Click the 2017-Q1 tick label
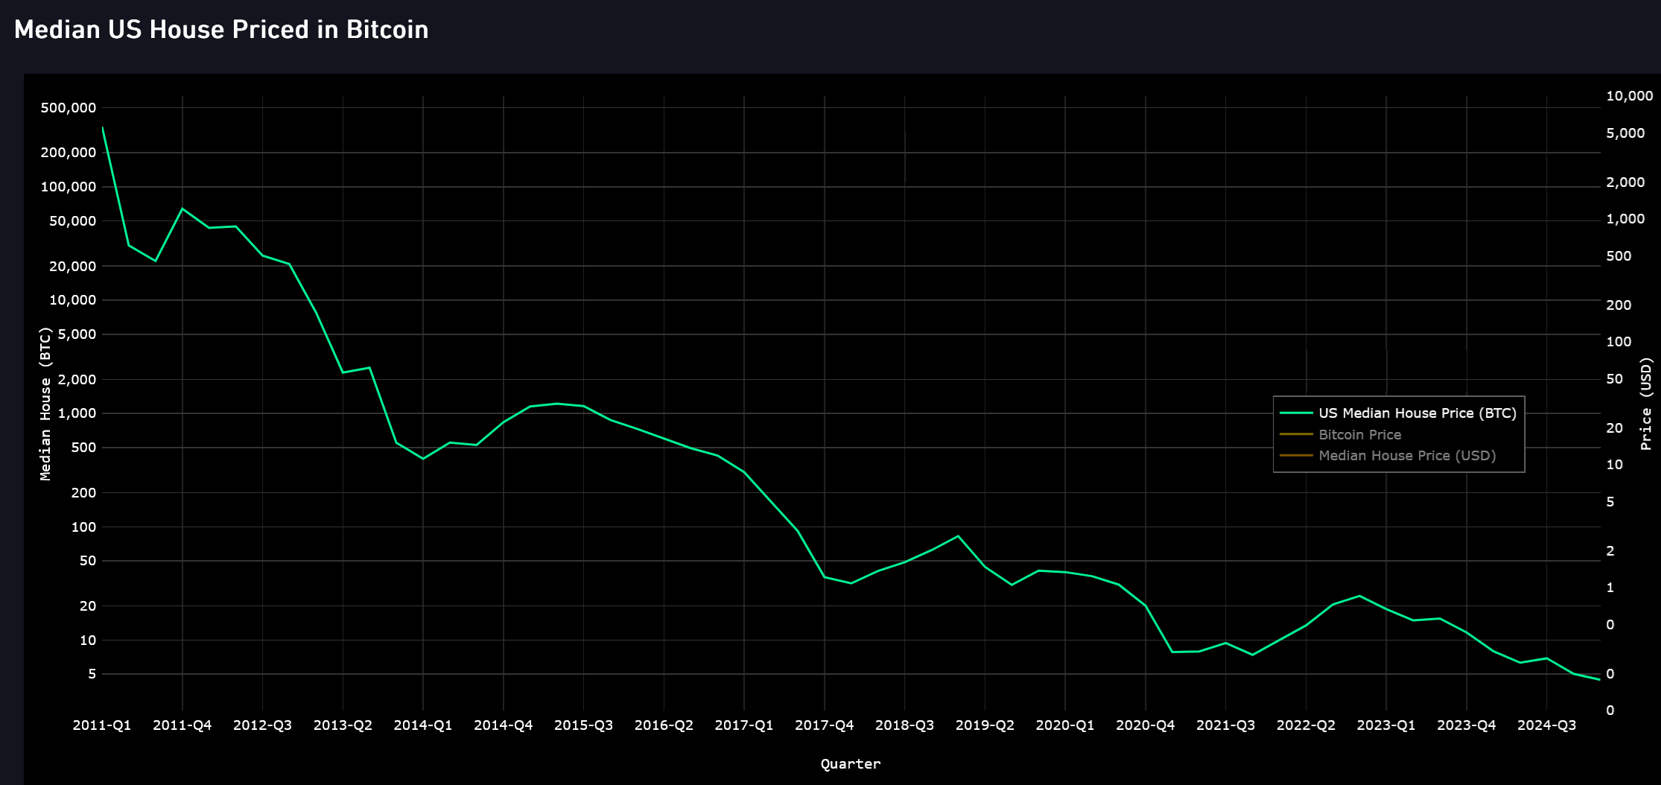 pyautogui.click(x=744, y=725)
